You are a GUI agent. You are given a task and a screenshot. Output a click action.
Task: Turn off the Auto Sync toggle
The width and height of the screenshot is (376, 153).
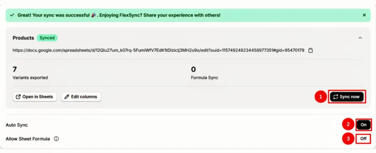point(363,125)
